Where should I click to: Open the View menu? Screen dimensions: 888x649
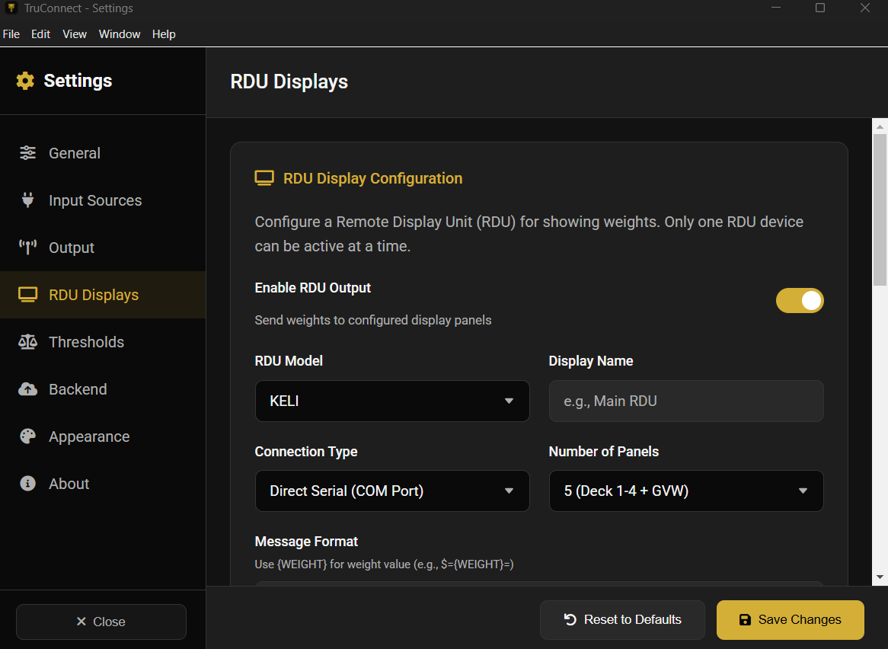(75, 34)
